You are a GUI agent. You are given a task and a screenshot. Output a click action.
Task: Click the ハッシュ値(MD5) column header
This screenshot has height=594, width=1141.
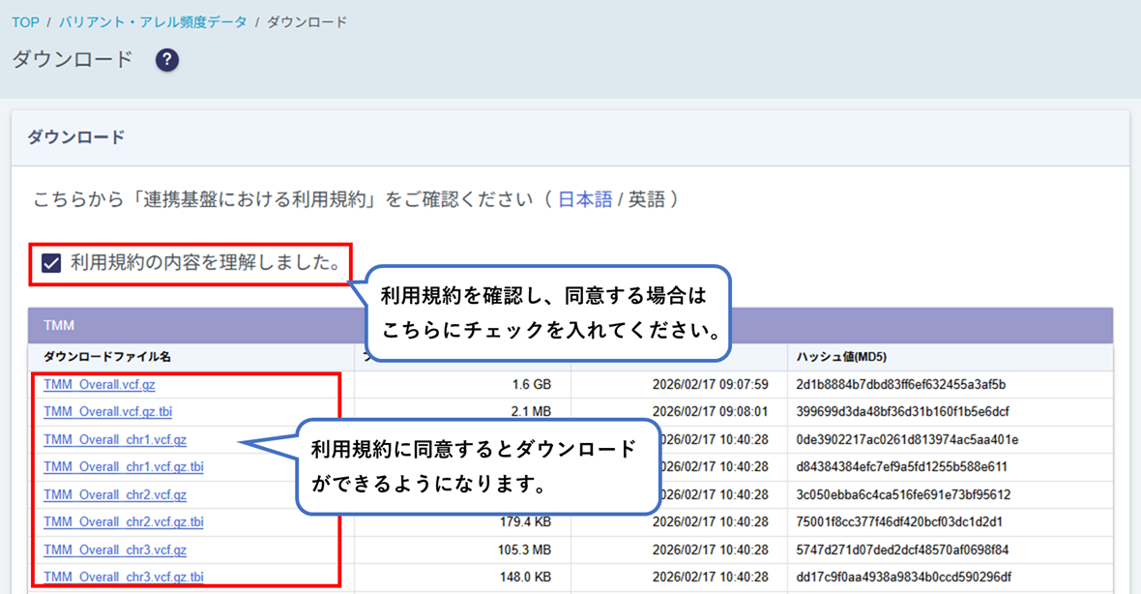point(841,357)
